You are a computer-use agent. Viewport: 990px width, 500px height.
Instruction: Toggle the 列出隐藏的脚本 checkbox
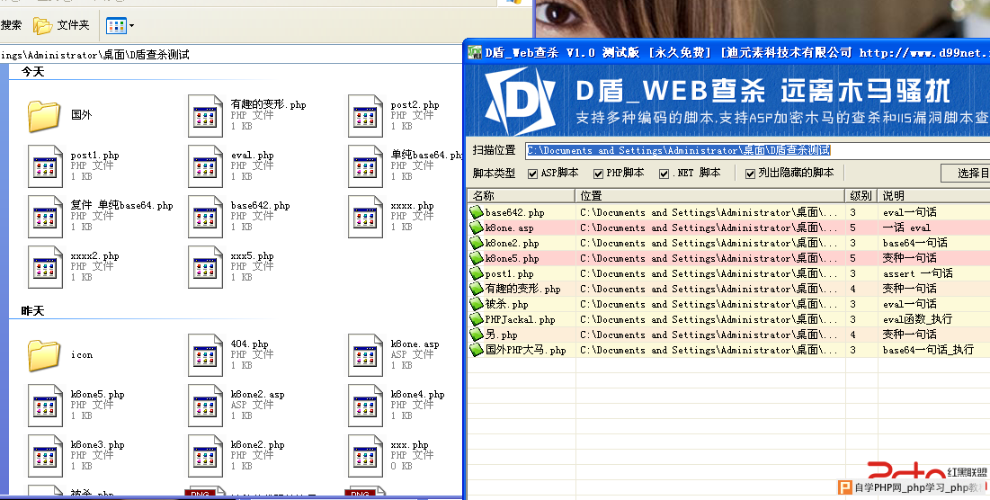pos(750,174)
